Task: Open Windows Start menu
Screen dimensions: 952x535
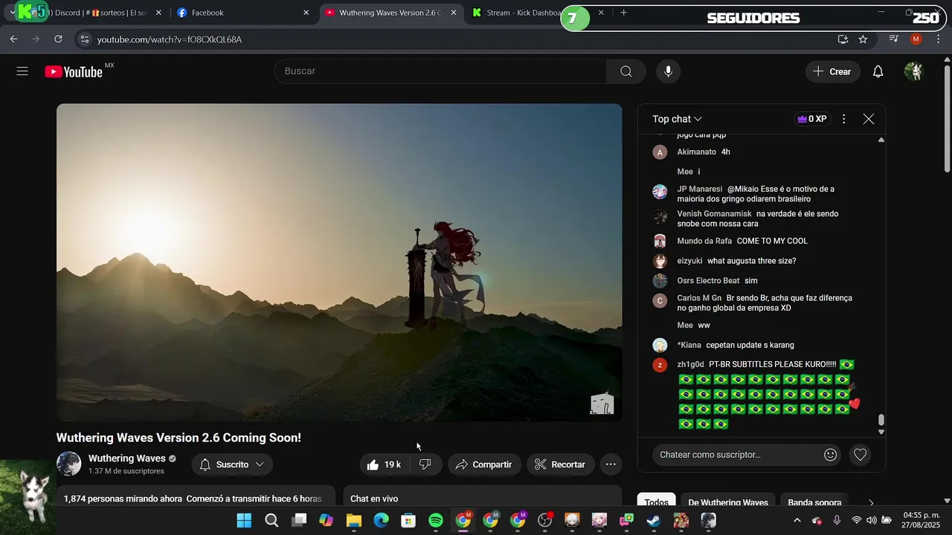Action: point(244,520)
